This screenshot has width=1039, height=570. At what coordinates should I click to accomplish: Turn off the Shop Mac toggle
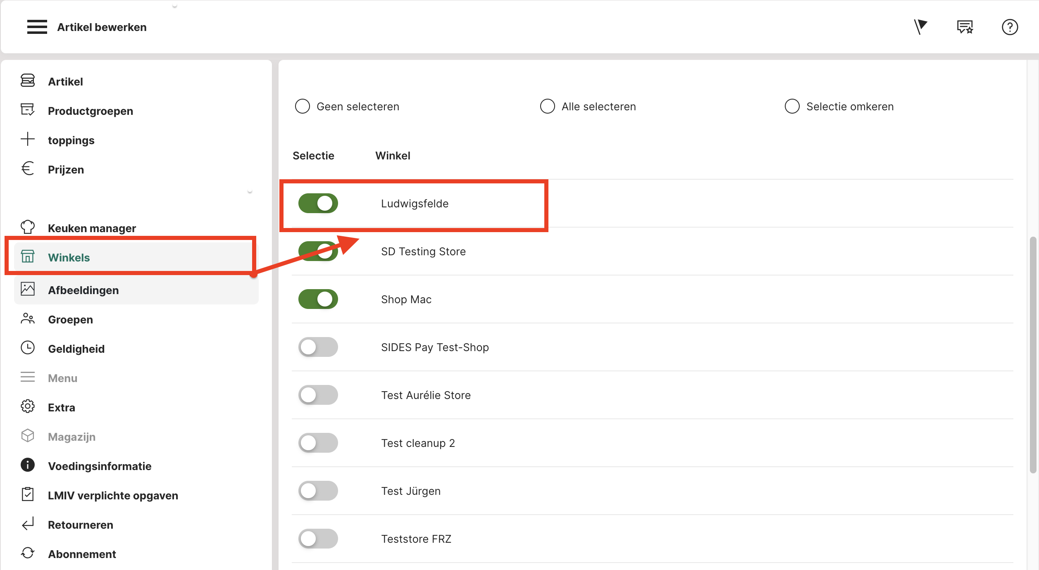coord(318,299)
